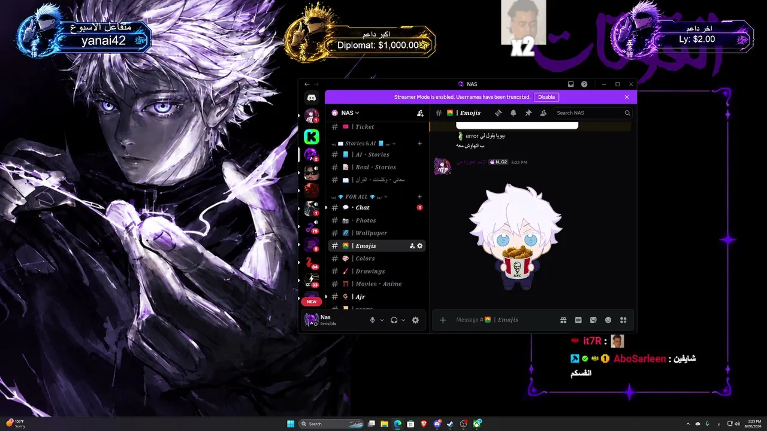Viewport: 767px width, 431px height.
Task: Go back using Discord's back arrow
Action: click(307, 84)
